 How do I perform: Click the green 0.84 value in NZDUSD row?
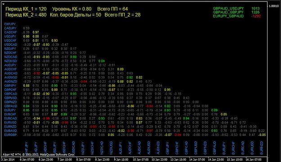pyautogui.click(x=102, y=61)
